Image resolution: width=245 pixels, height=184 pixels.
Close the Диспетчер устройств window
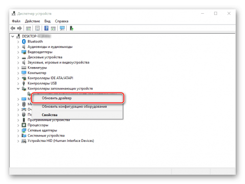(x=229, y=13)
